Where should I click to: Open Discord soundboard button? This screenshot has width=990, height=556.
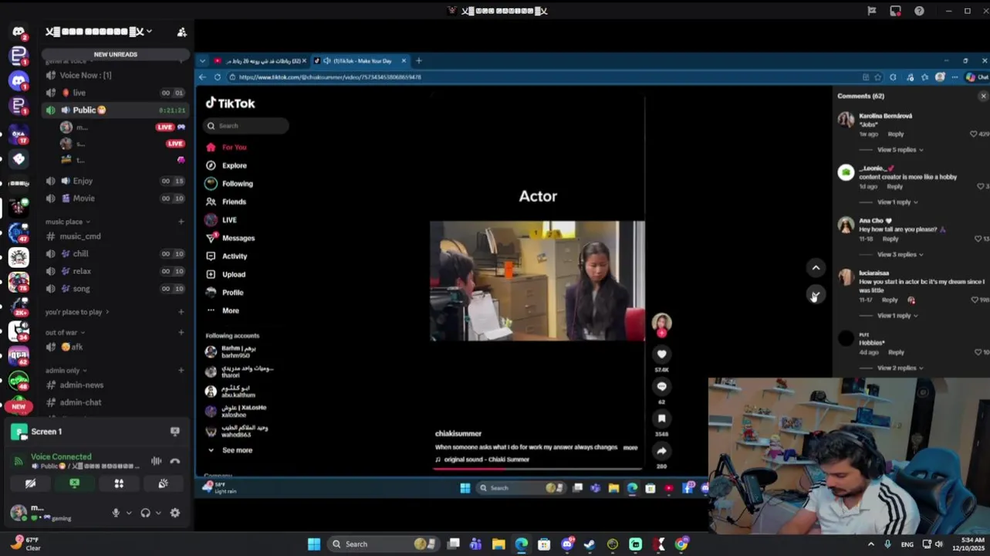(163, 483)
